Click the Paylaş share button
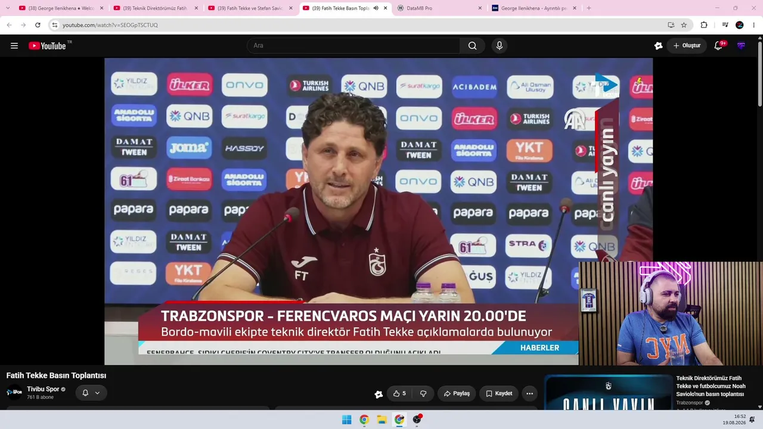Viewport: 763px width, 429px height. click(457, 393)
